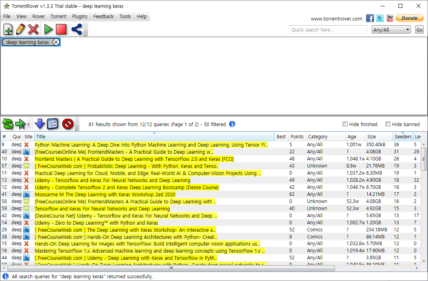Remove the deep learning keras query tag

[56, 42]
